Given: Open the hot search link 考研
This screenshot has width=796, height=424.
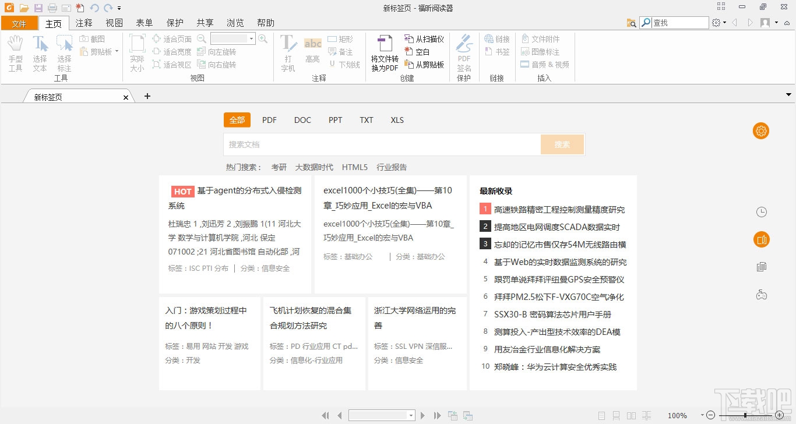Looking at the screenshot, I should [279, 167].
